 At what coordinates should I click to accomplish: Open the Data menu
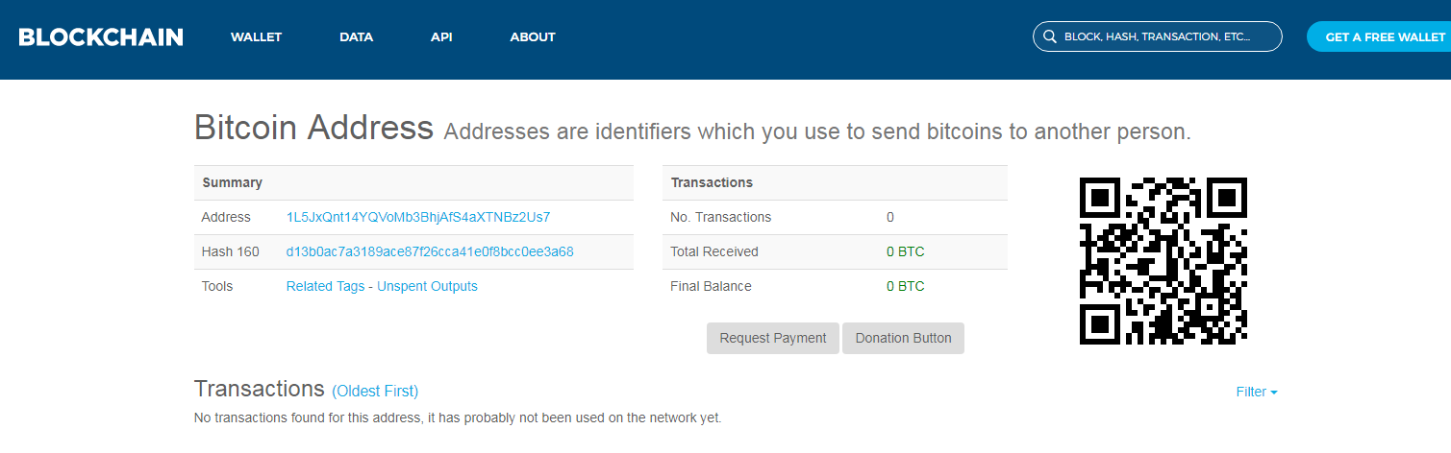[x=356, y=37]
